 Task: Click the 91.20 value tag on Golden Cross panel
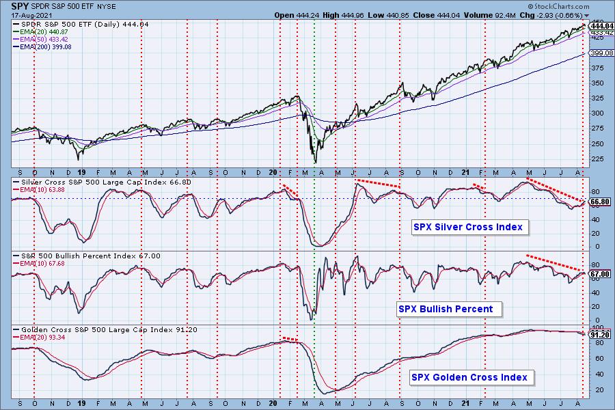[600, 335]
